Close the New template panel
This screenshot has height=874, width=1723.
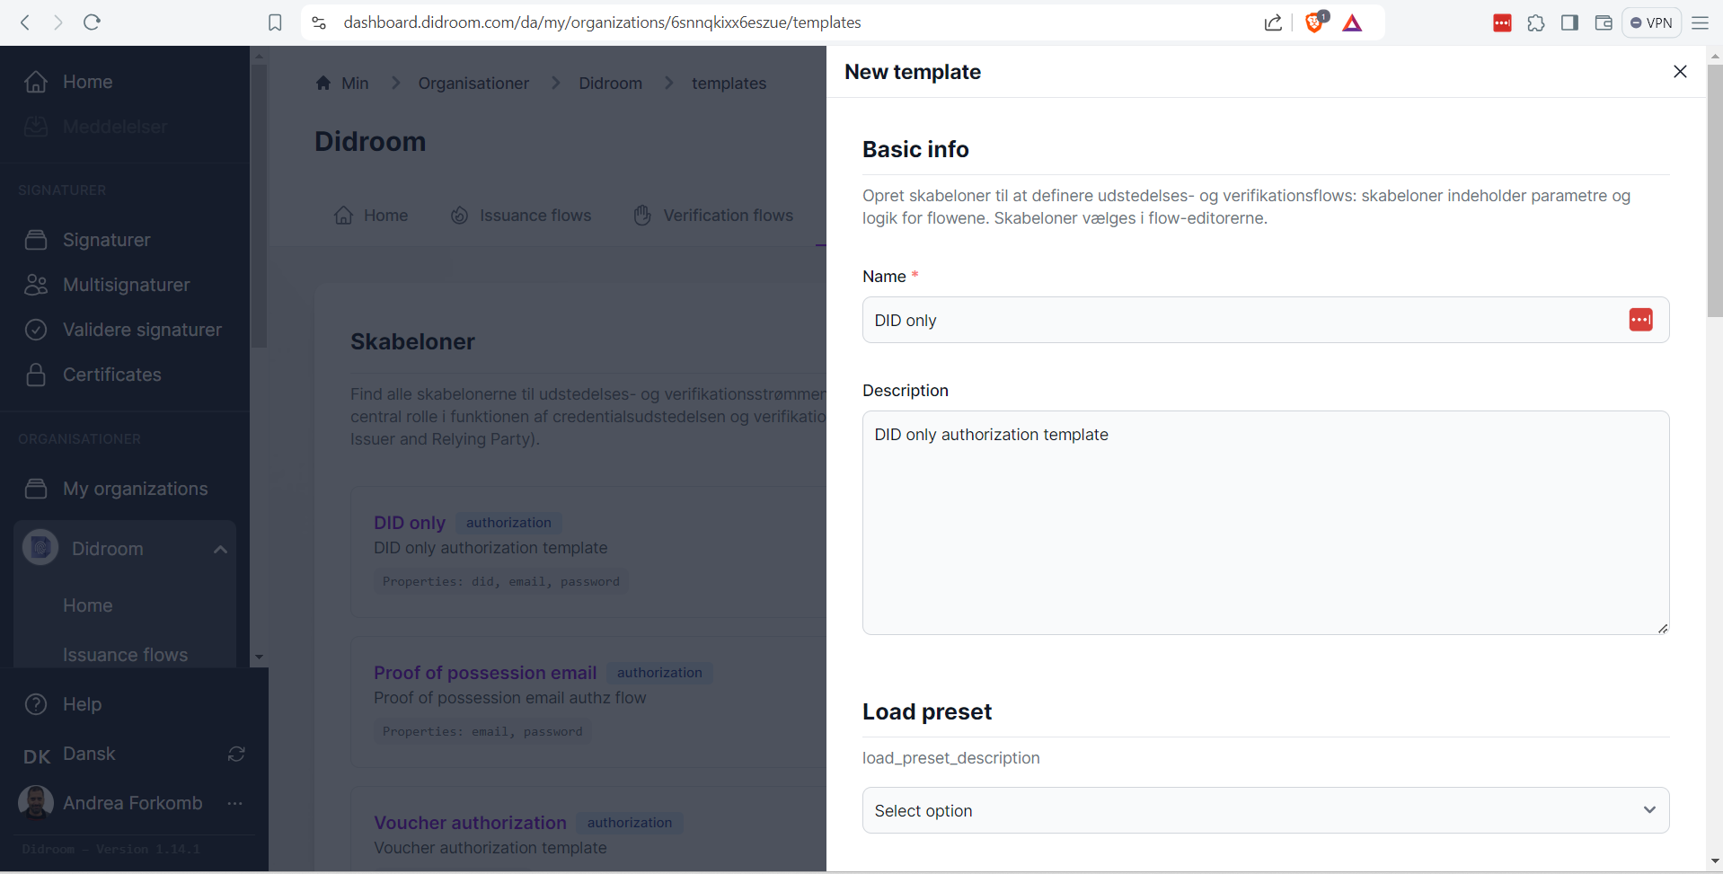pos(1680,72)
